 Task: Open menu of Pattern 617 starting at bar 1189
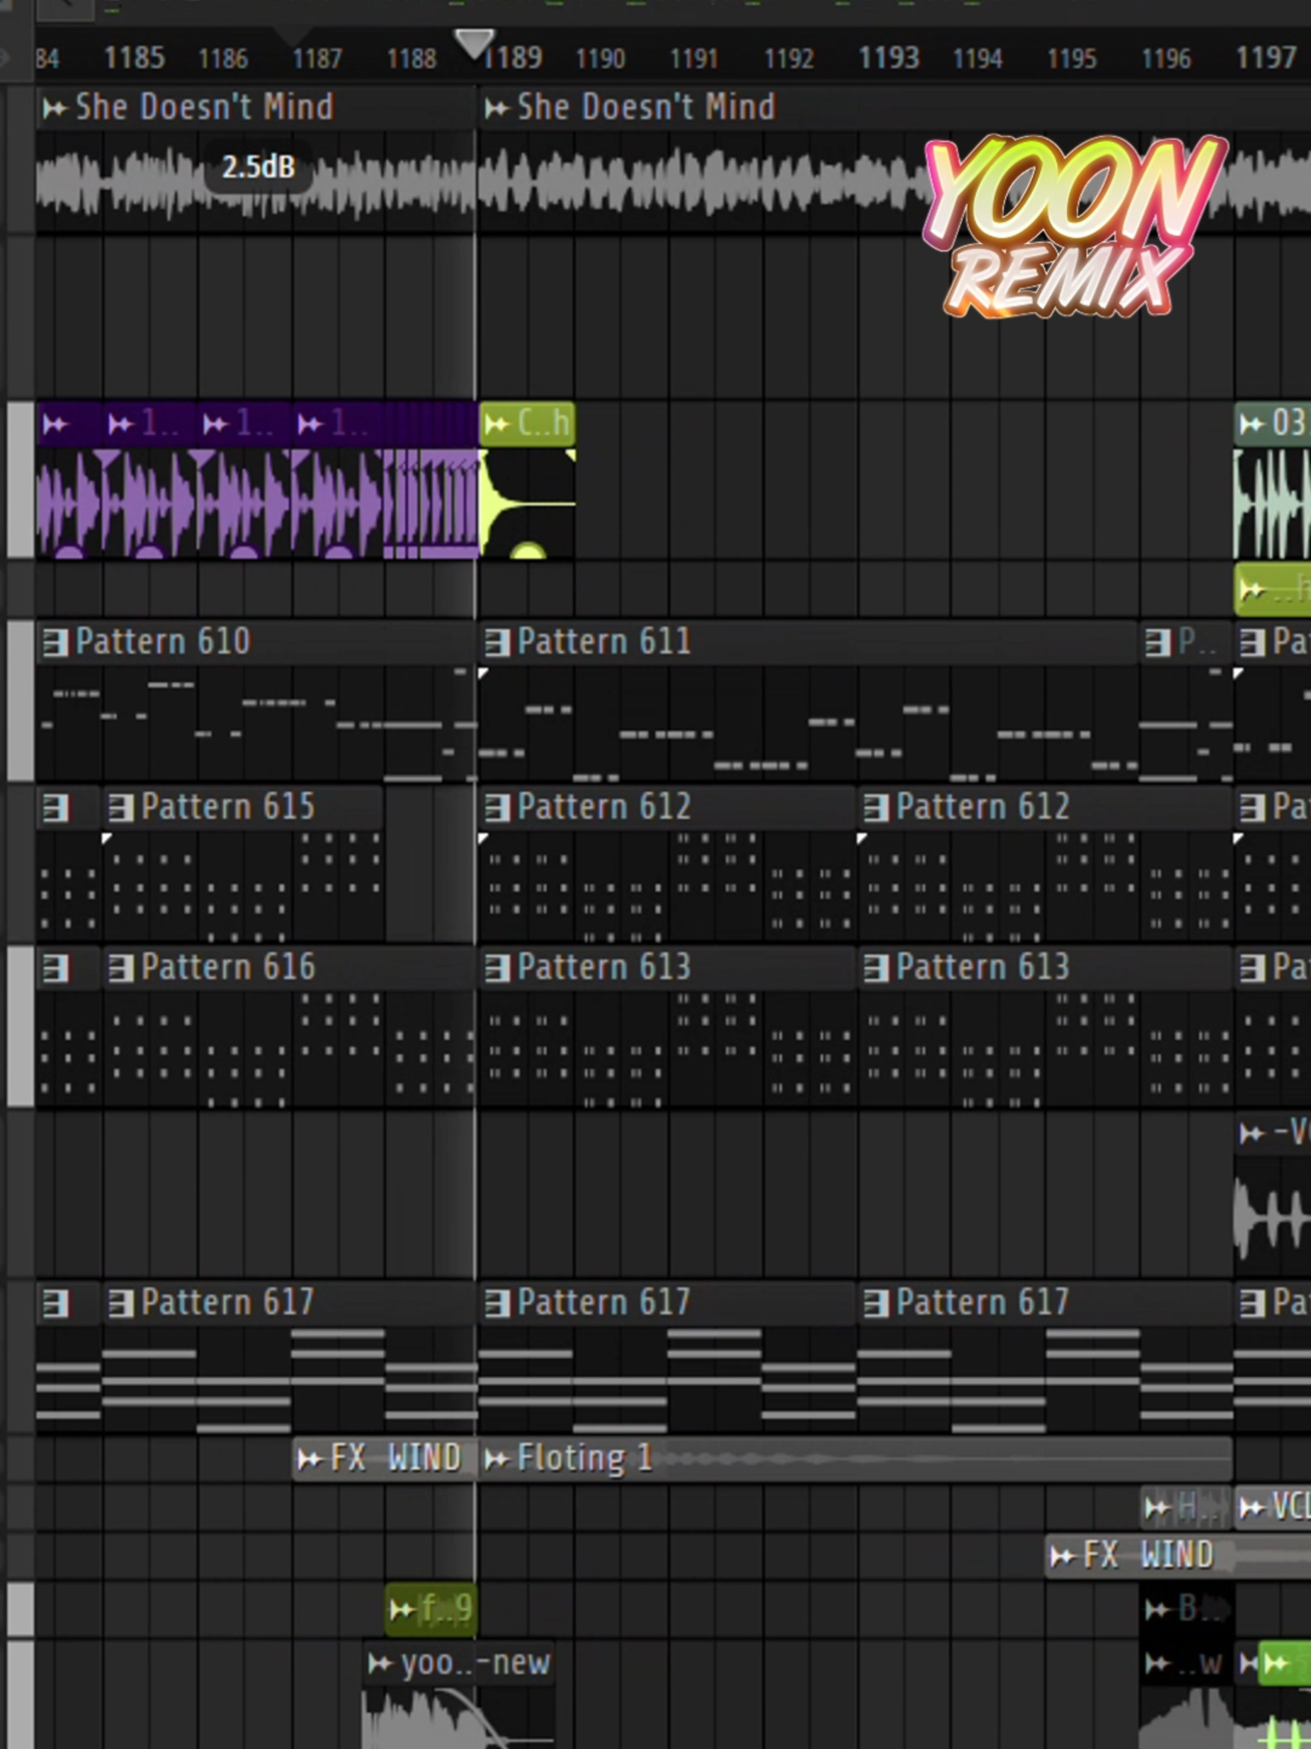tap(497, 1304)
